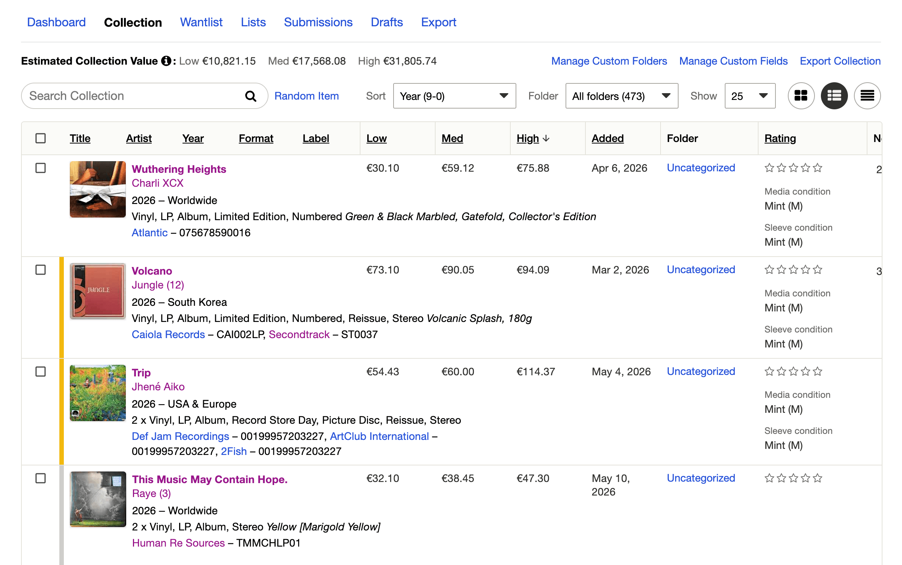The image size is (902, 565).
Task: Select the This Music May Contain Hope checkbox
Action: tap(41, 478)
